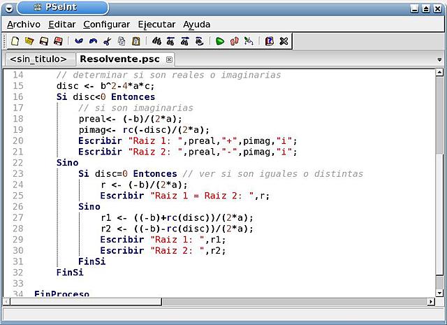Click line number 15 in the margin
The height and width of the screenshot is (325, 447).
(x=18, y=86)
